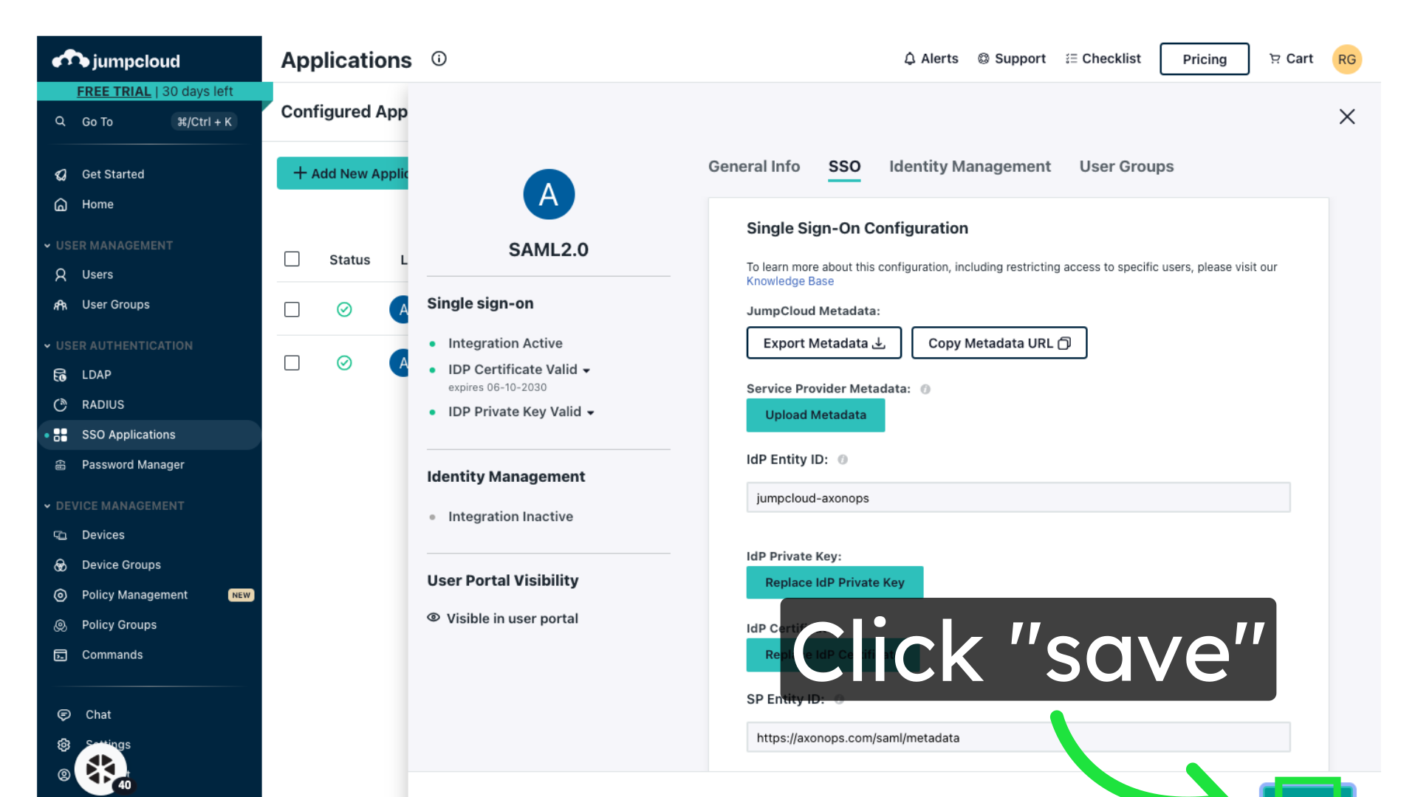Screen dimensions: 1418x797
Task: Open the Alerts bell icon
Action: coord(910,59)
